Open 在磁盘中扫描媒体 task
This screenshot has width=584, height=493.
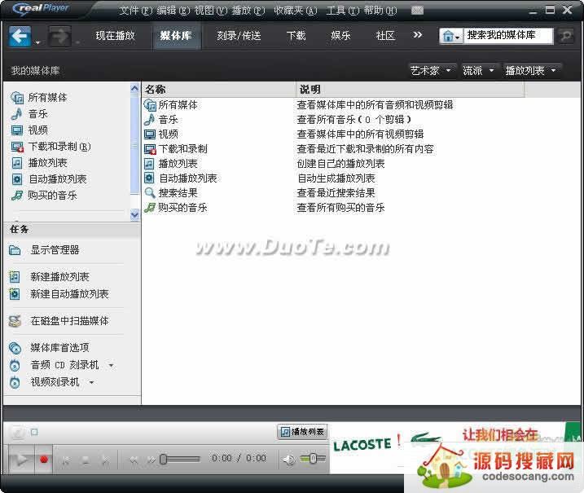pyautogui.click(x=69, y=321)
